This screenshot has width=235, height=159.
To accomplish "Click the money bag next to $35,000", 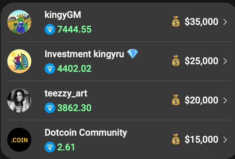I will [x=176, y=21].
